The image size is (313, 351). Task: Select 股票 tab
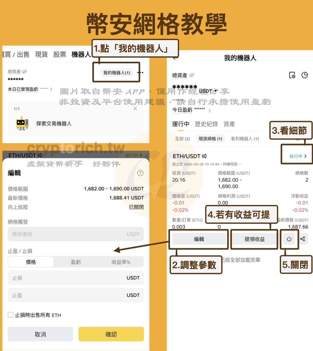click(60, 55)
